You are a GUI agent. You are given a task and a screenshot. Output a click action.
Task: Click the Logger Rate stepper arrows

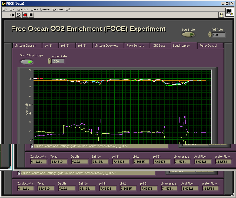49,61
